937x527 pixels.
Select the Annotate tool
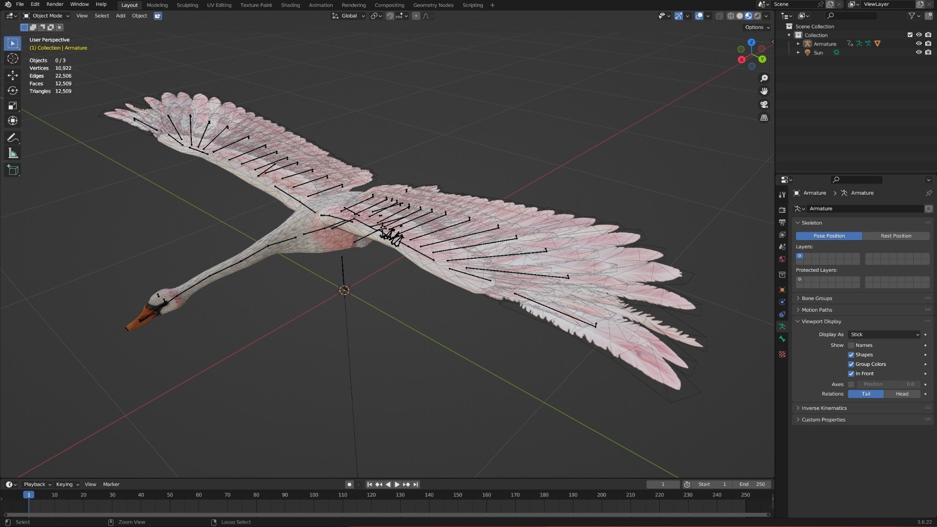pos(13,138)
